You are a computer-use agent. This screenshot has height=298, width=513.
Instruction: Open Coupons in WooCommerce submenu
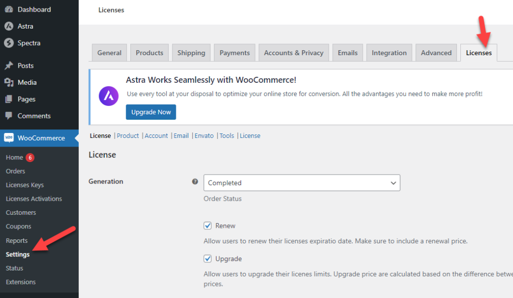(19, 227)
